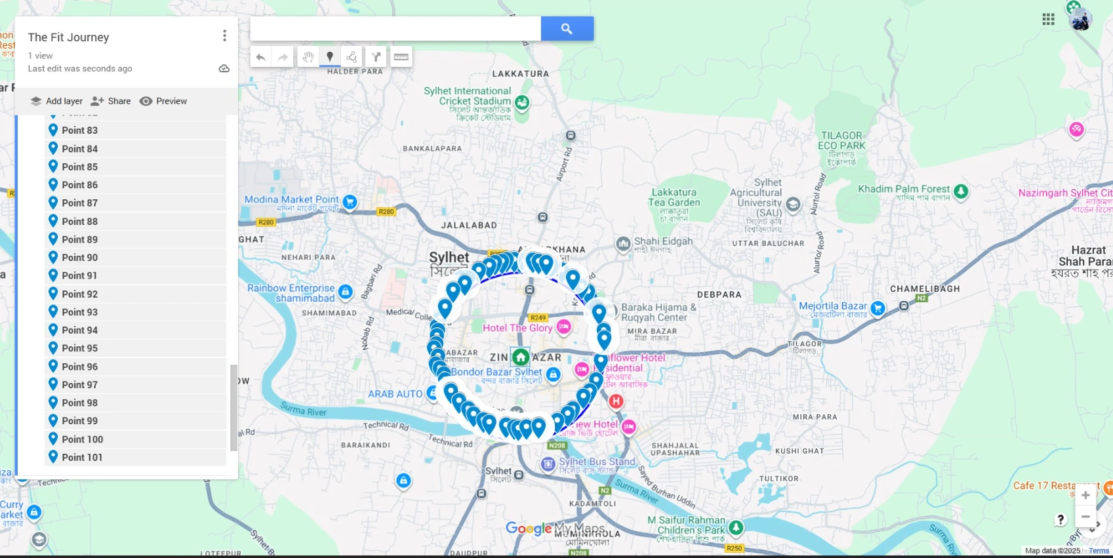
Task: Select Point 83 in the list
Action: tap(80, 130)
